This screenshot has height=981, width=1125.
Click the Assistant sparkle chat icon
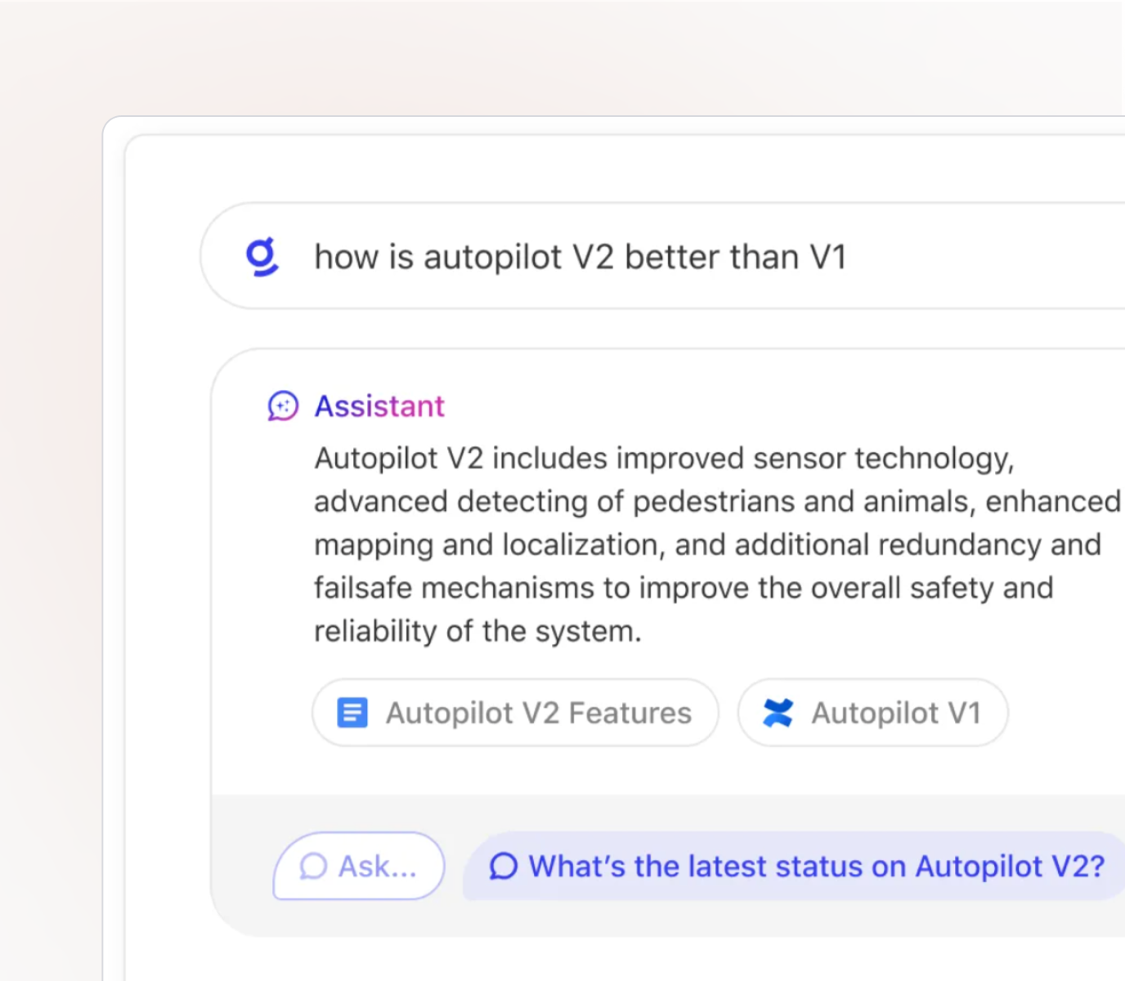283,405
